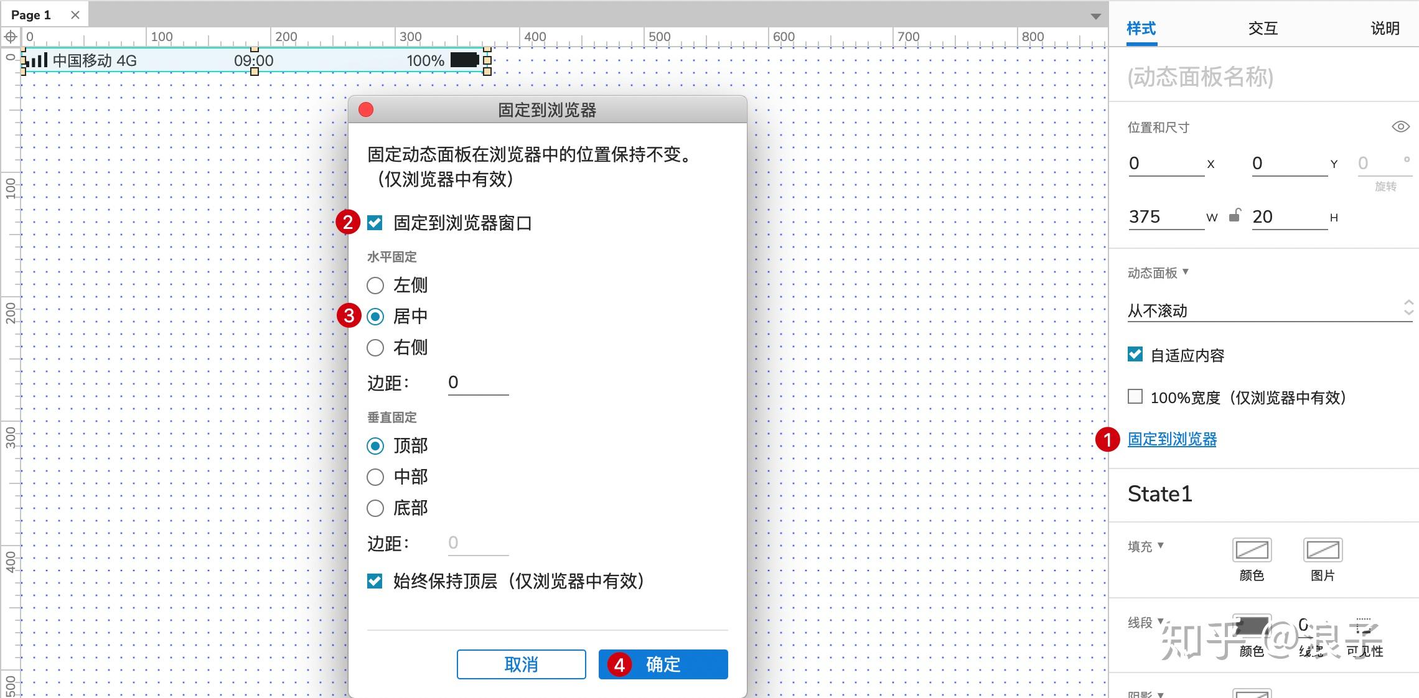1419x698 pixels.
Task: Select the 左侧 horizontal radio option
Action: pos(375,286)
